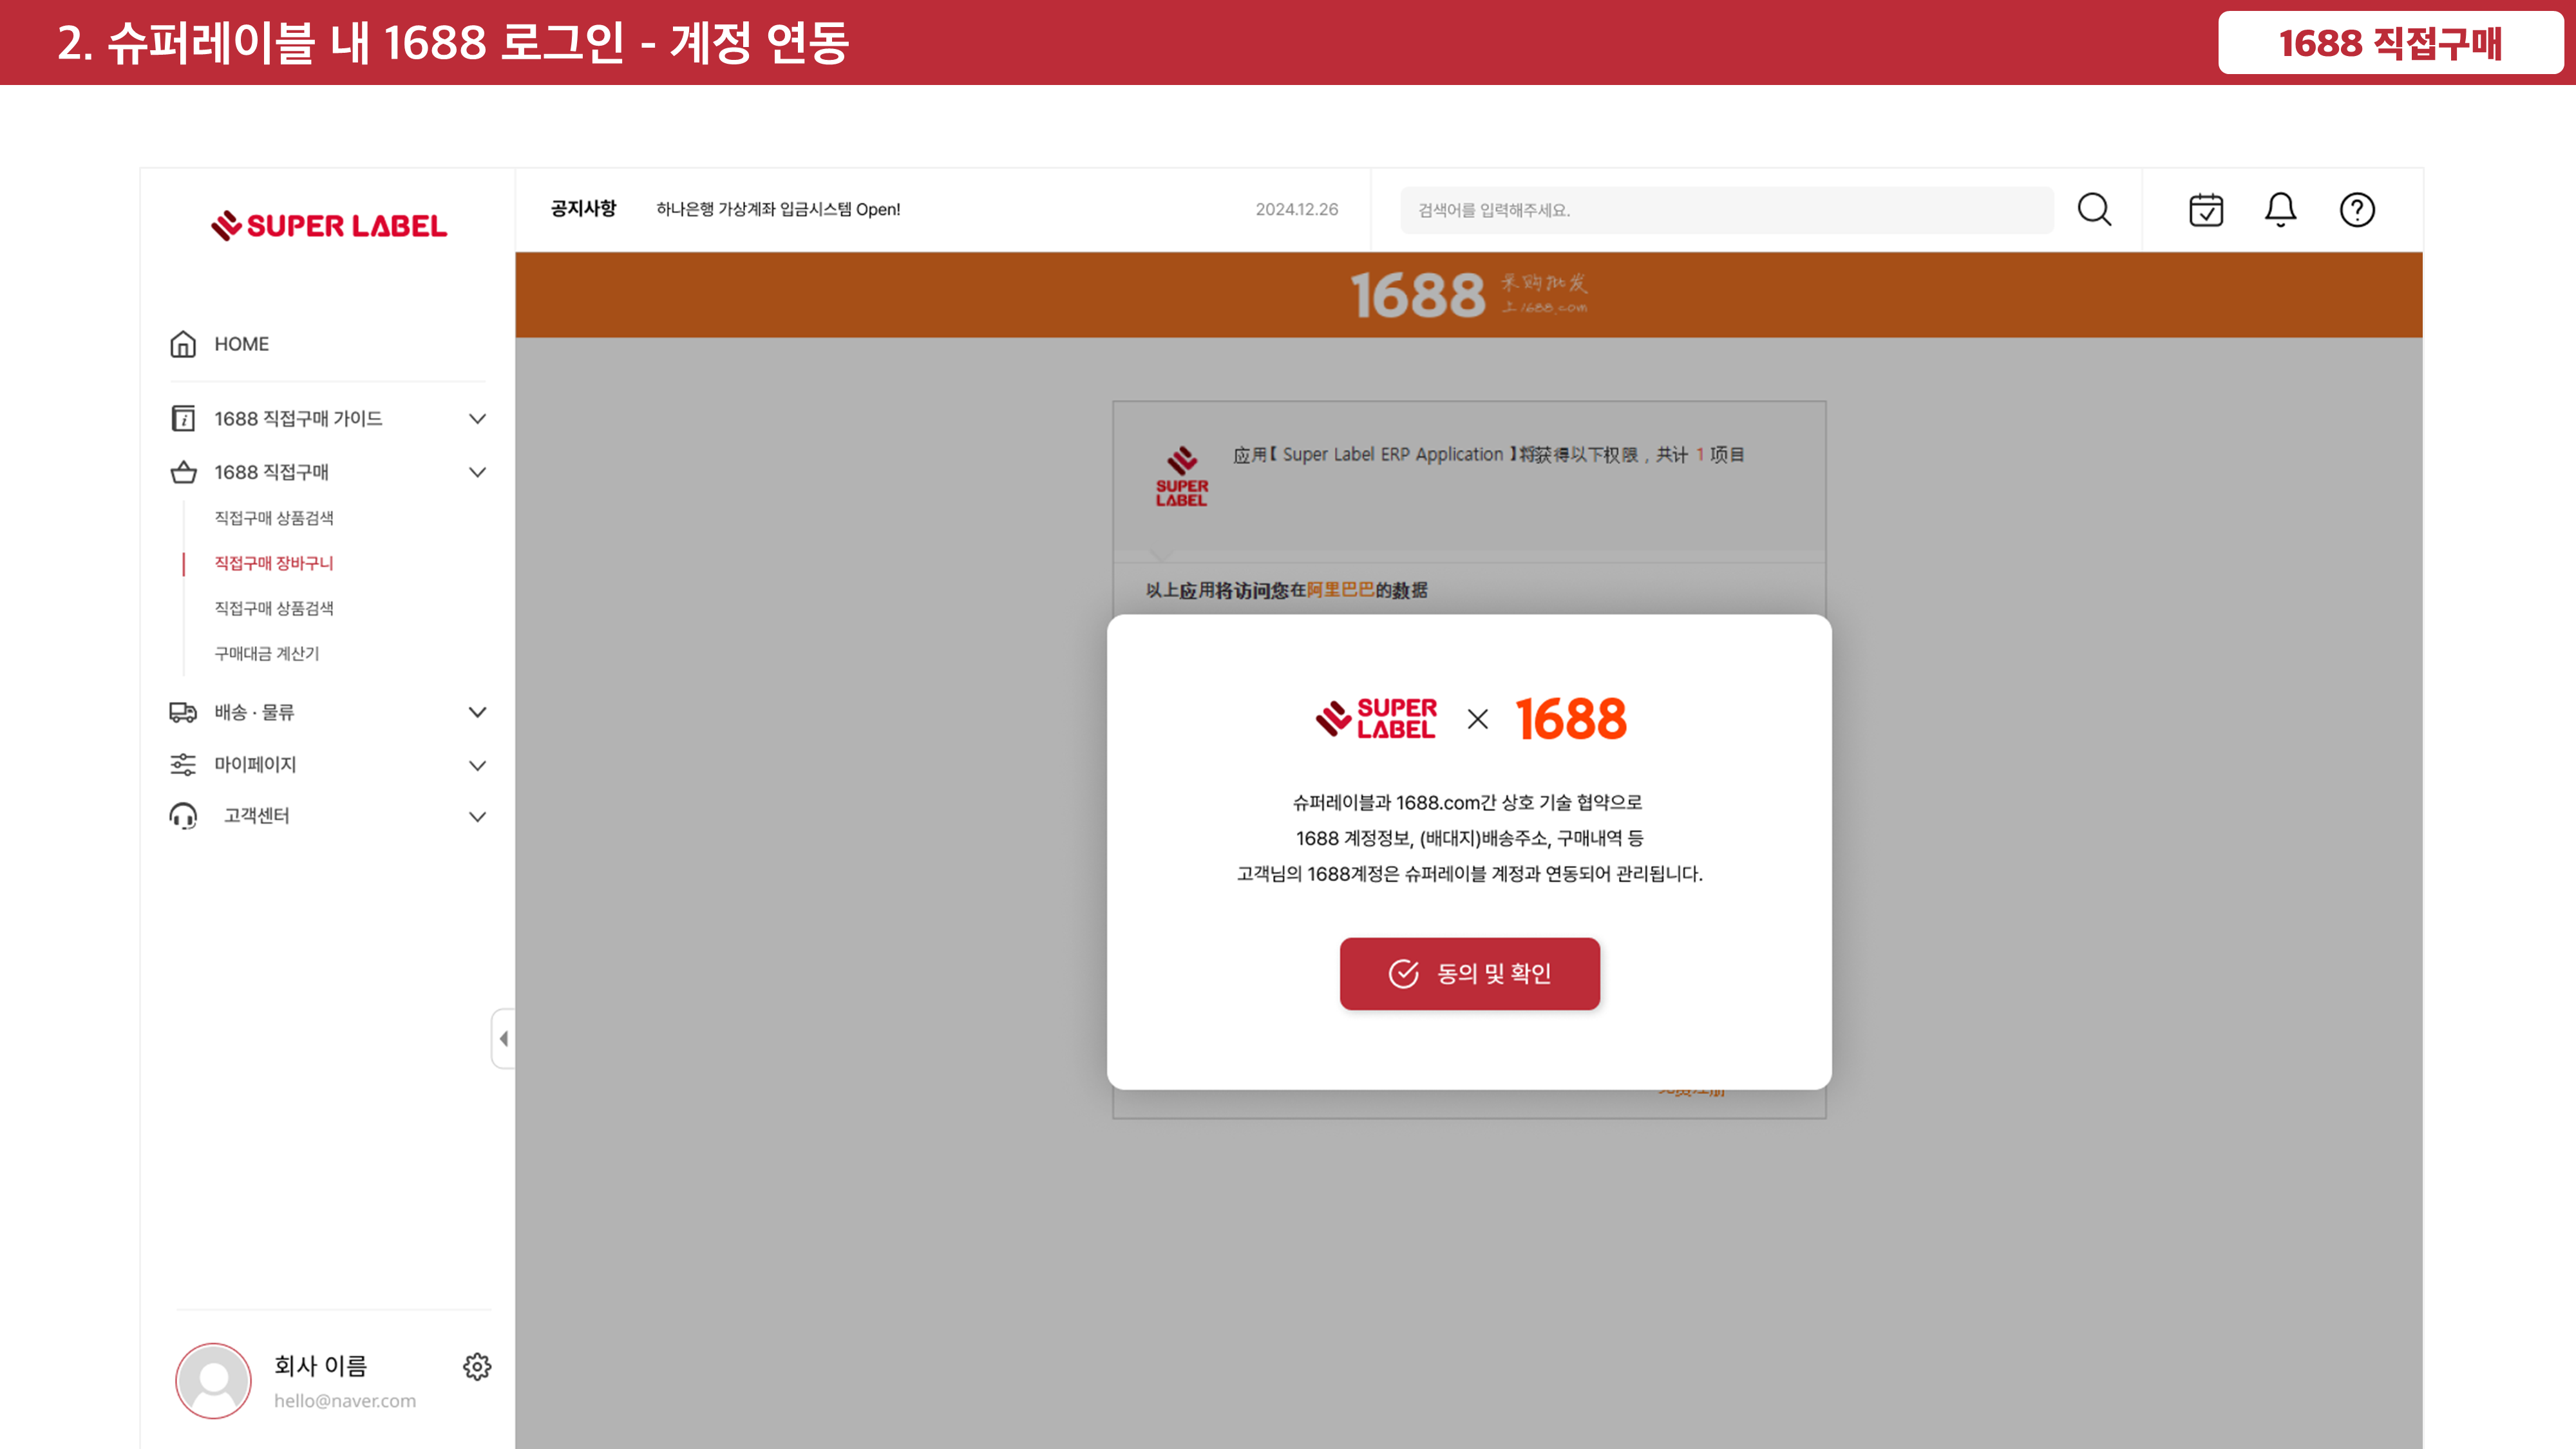Expand the 배송 · 물류 chevron

[477, 712]
